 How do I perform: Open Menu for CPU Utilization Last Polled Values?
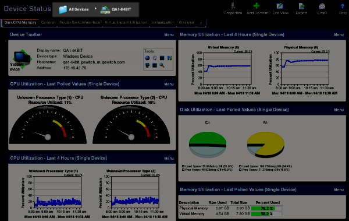point(169,84)
